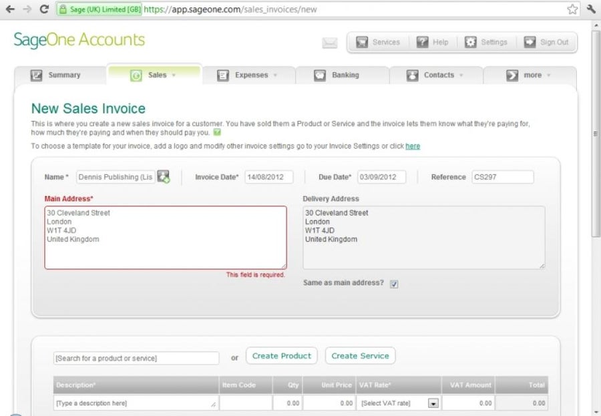Image resolution: width=601 pixels, height=416 pixels.
Task: Follow the 'here' invoice settings link
Action: tap(413, 146)
